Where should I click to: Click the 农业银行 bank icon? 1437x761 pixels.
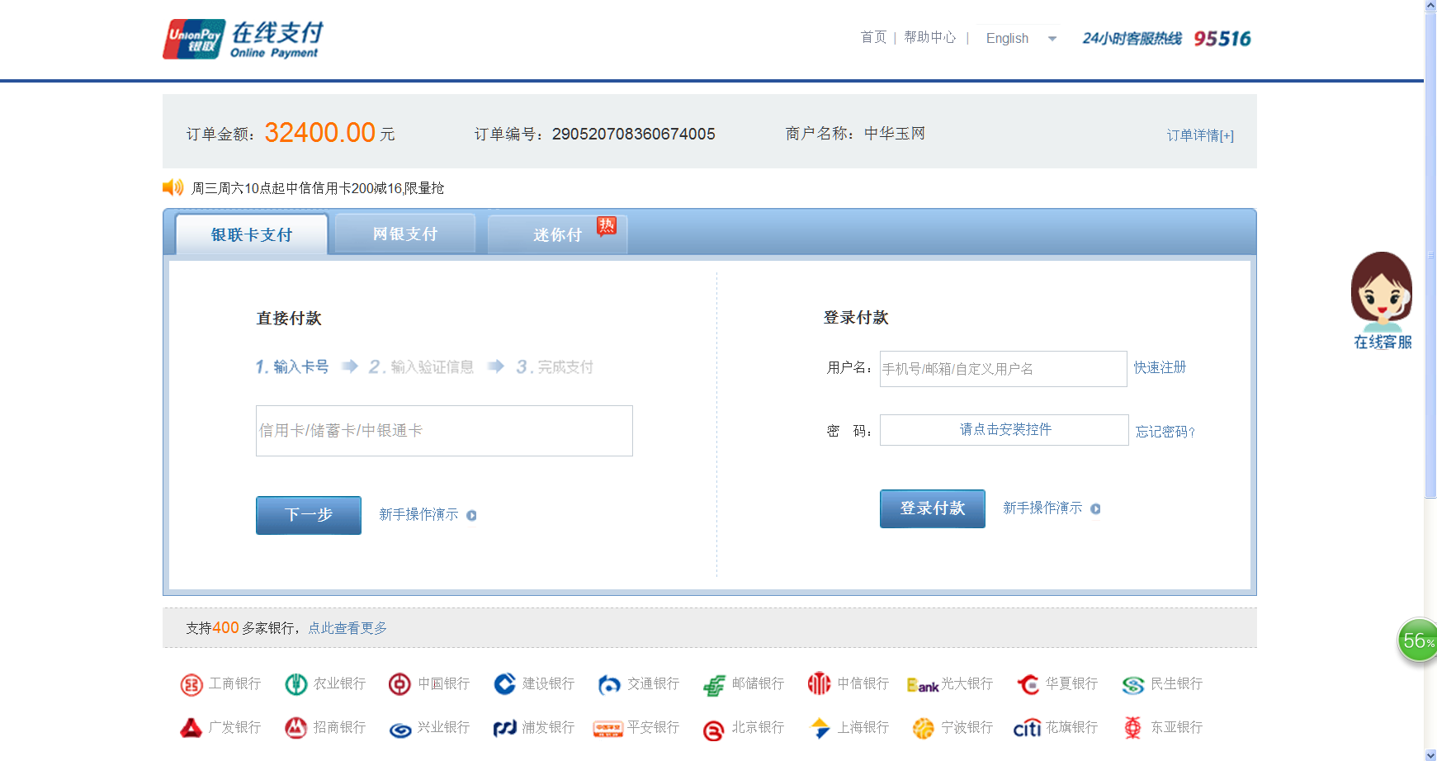click(296, 684)
